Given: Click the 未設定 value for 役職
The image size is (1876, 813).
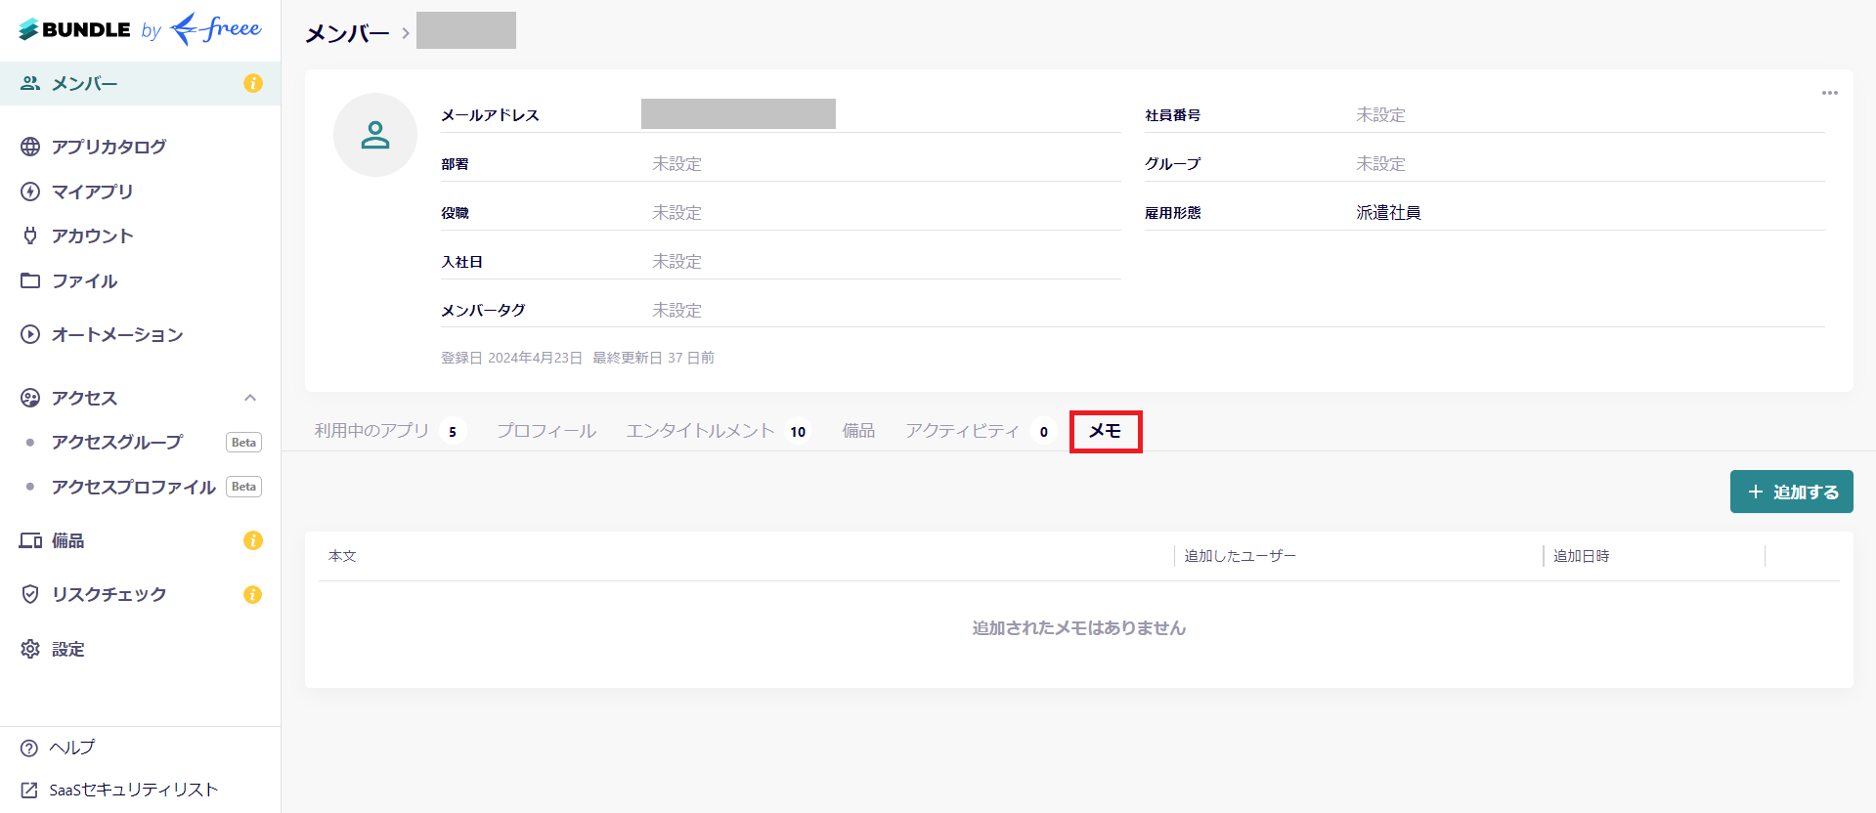Looking at the screenshot, I should (x=677, y=213).
